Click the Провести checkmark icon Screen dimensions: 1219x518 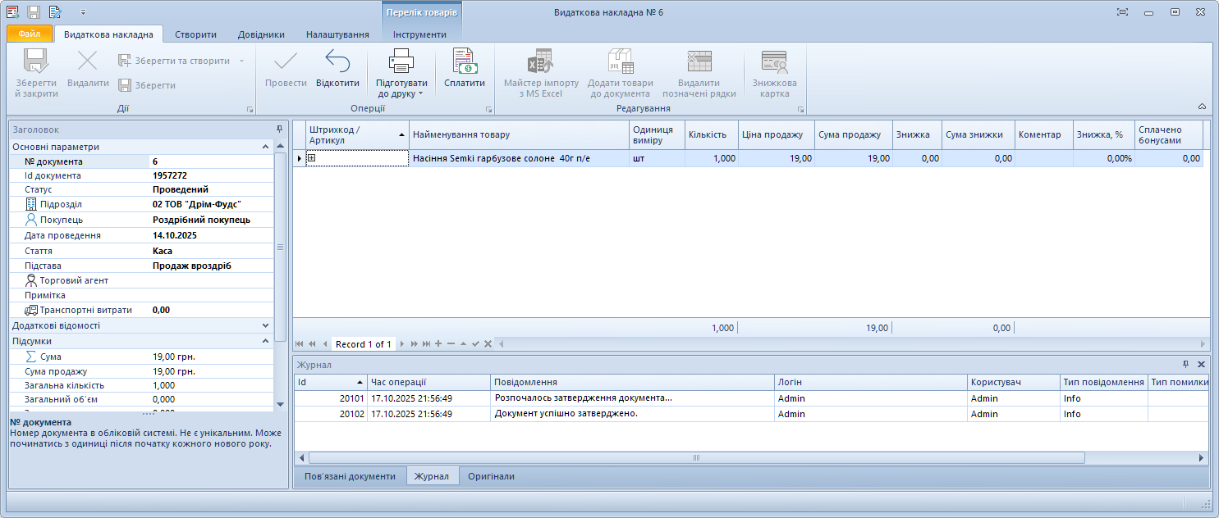286,61
